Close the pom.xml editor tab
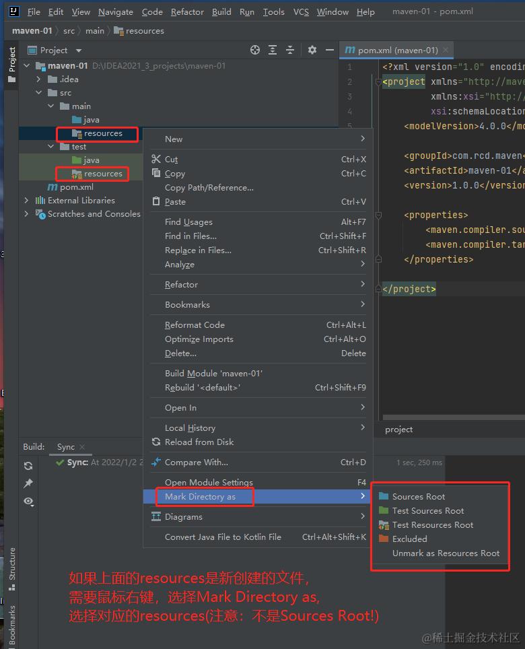 (446, 50)
